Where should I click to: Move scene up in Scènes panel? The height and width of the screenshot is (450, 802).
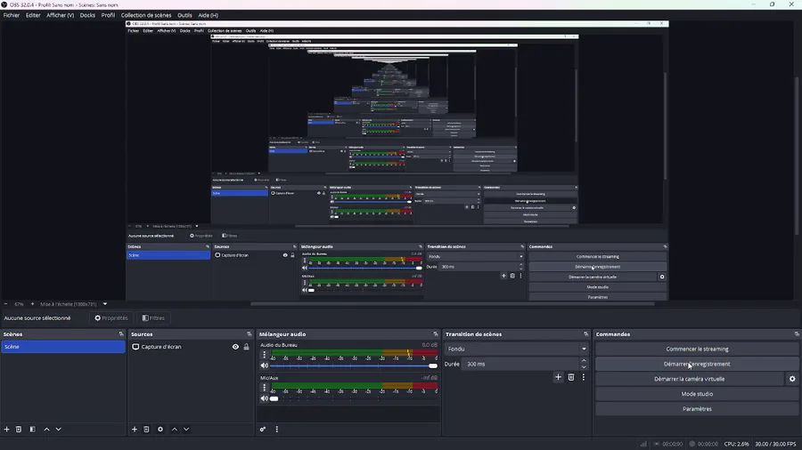click(46, 429)
